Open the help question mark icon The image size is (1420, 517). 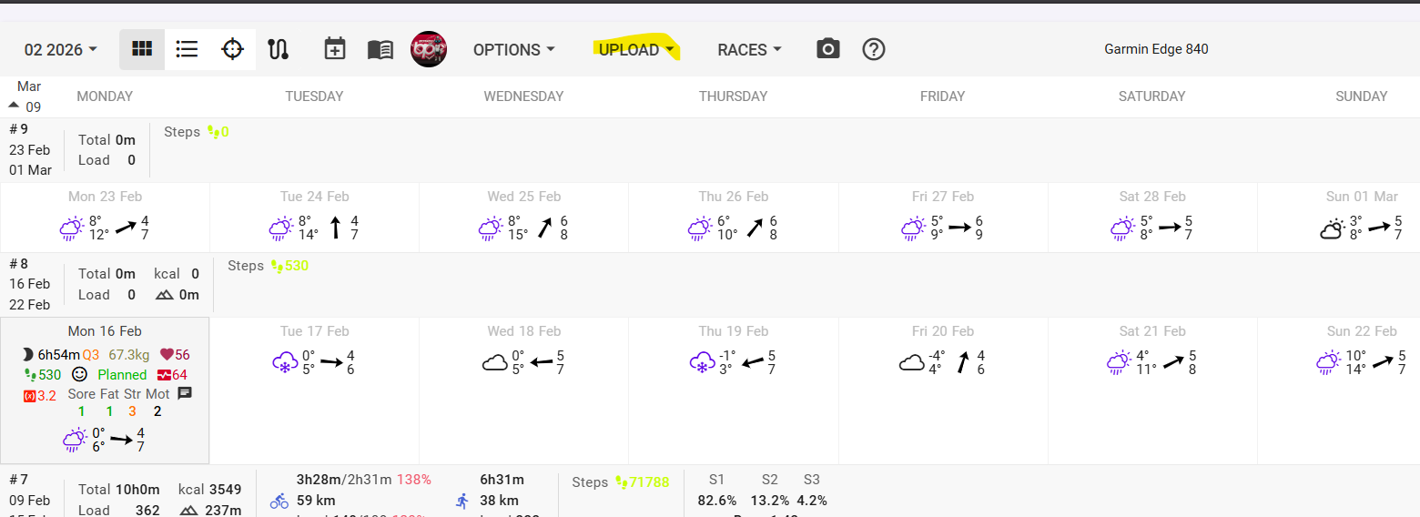(x=874, y=49)
